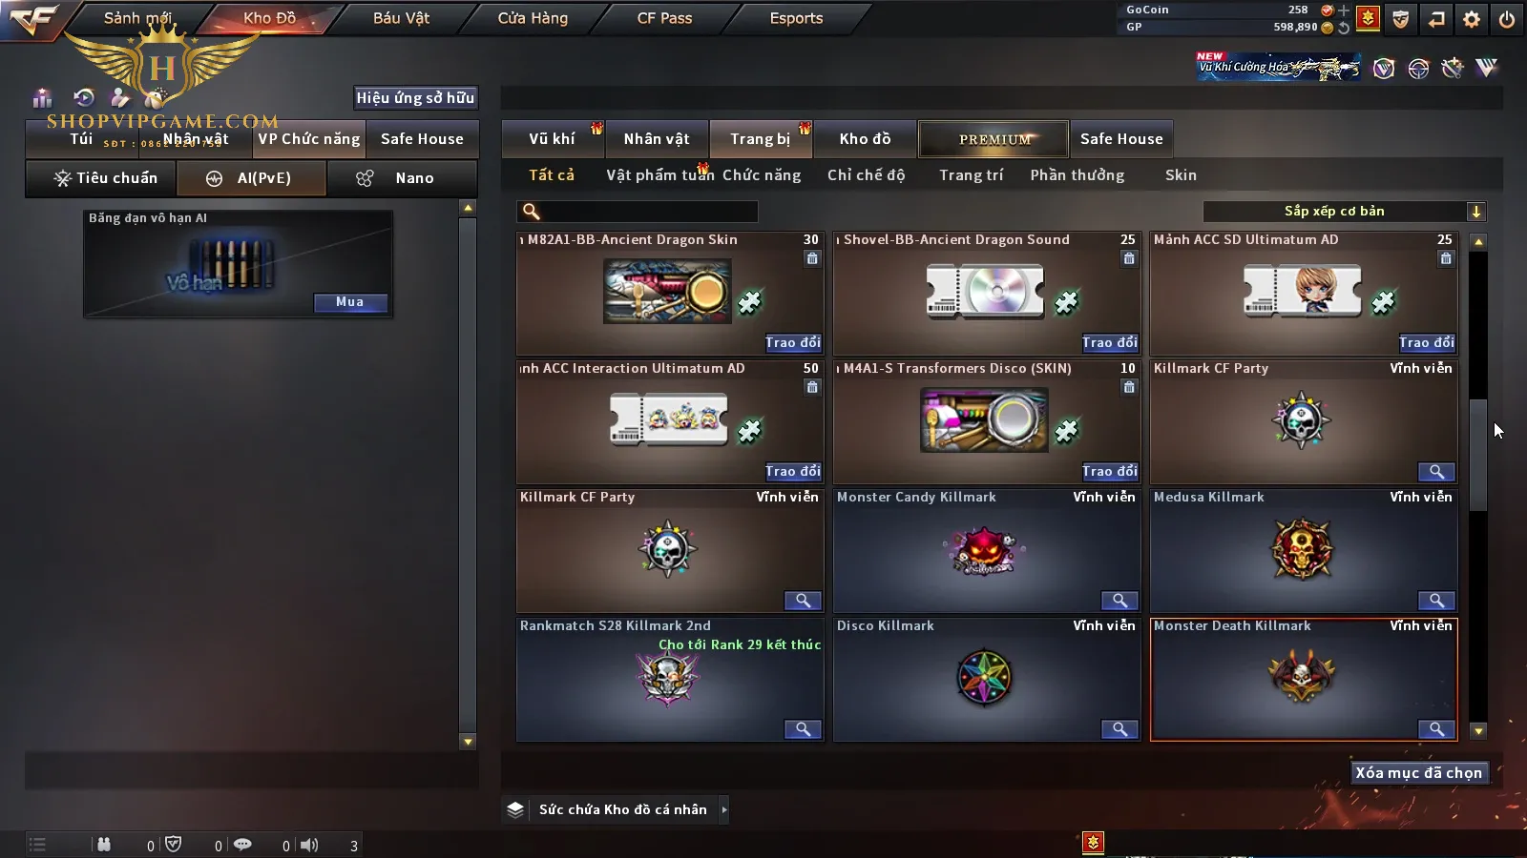The width and height of the screenshot is (1527, 858).
Task: Open the chat bubble icon in status bar
Action: [242, 845]
